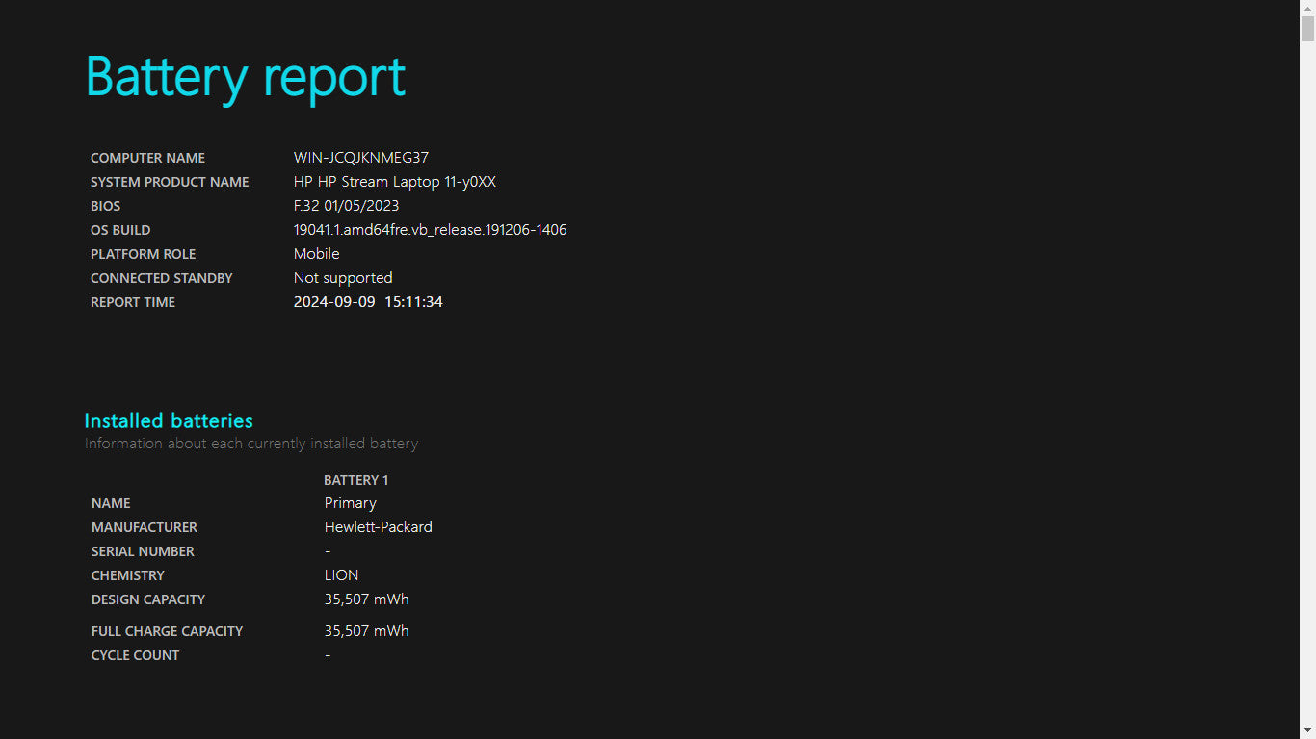
Task: Select the design capacity 35,507 mWh value
Action: [x=367, y=599]
